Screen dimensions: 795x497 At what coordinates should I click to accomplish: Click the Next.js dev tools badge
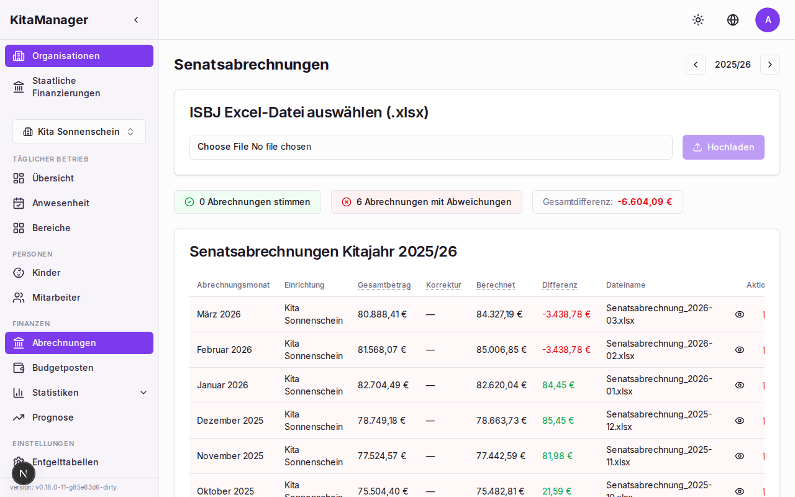point(24,473)
